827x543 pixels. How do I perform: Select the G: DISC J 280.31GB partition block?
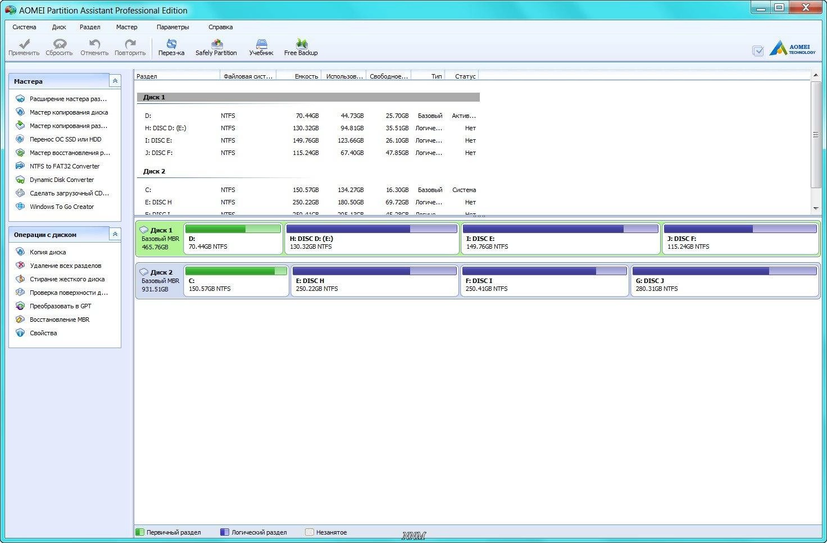[x=725, y=281]
